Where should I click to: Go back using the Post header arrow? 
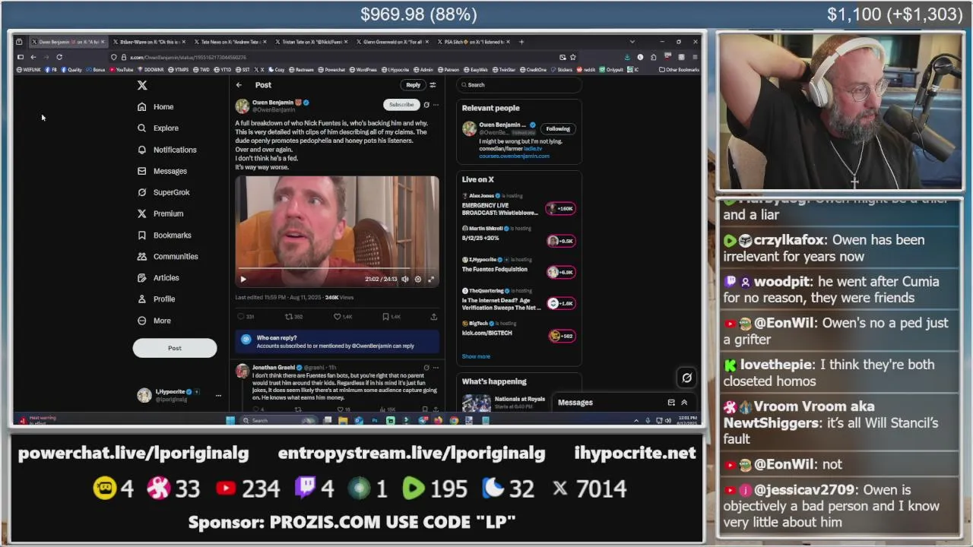[x=239, y=85]
